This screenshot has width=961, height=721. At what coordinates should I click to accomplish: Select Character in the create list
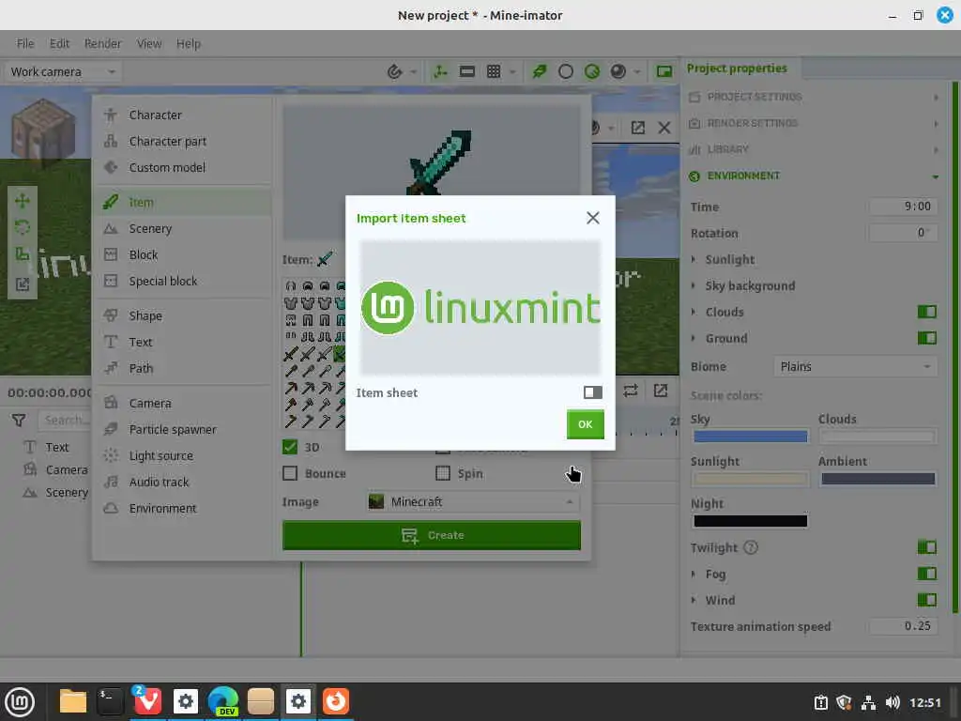click(x=183, y=115)
